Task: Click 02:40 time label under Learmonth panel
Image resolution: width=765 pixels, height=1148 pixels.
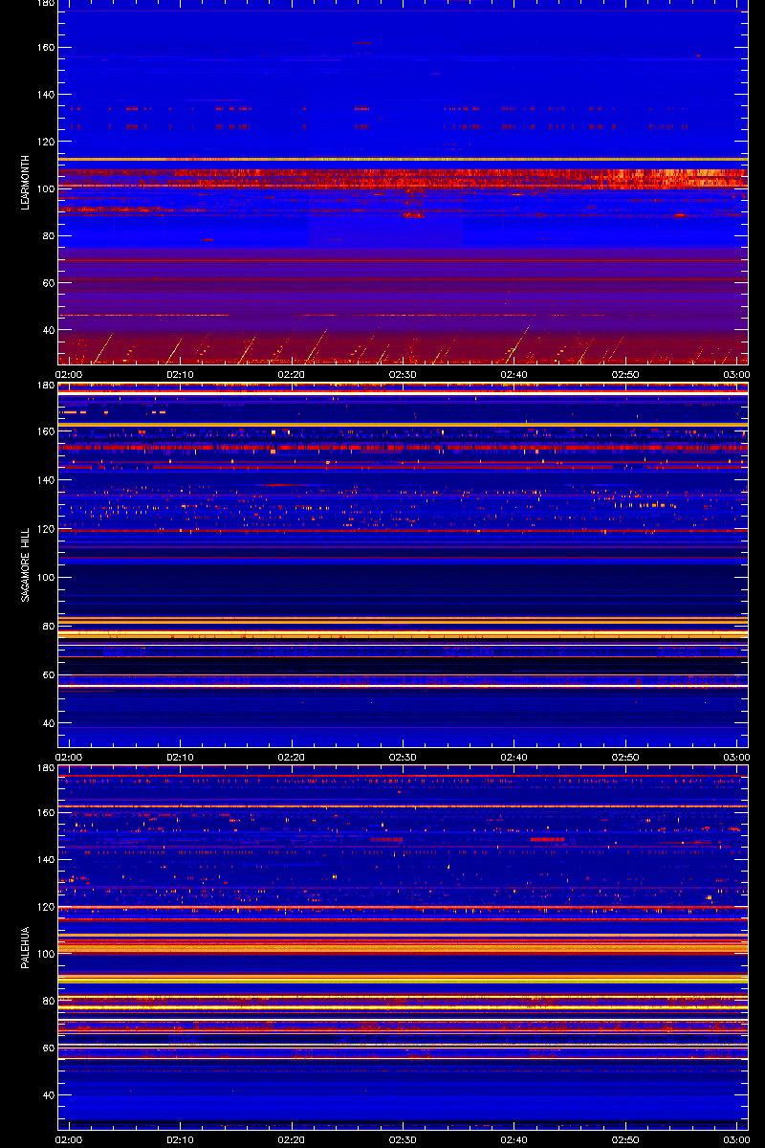Action: tap(514, 374)
